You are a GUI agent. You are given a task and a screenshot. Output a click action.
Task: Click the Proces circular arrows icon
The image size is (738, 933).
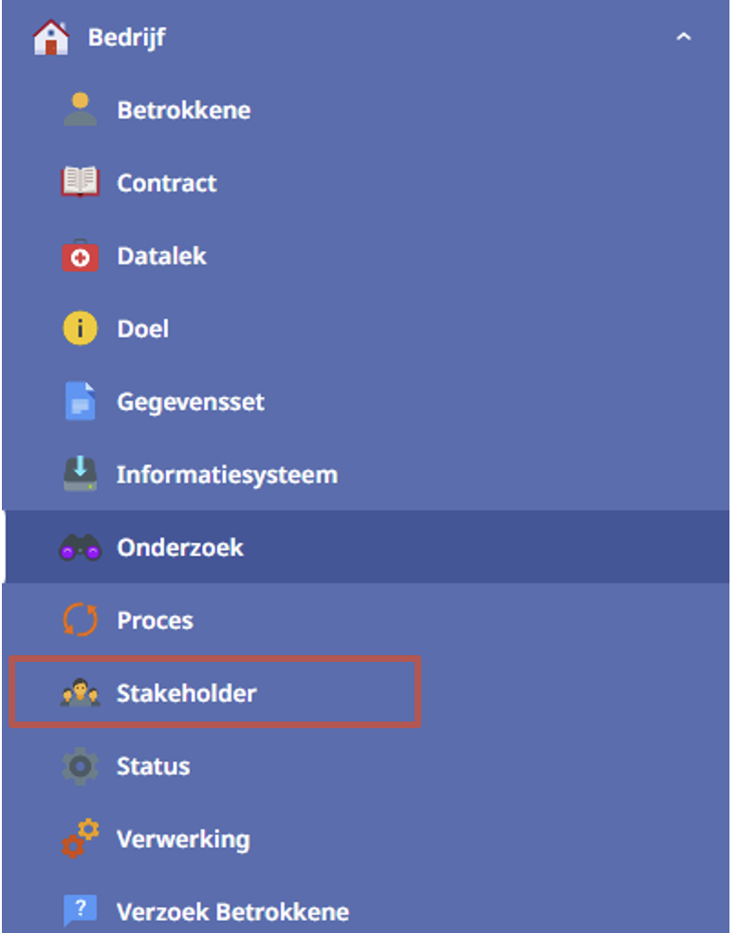coord(81,619)
